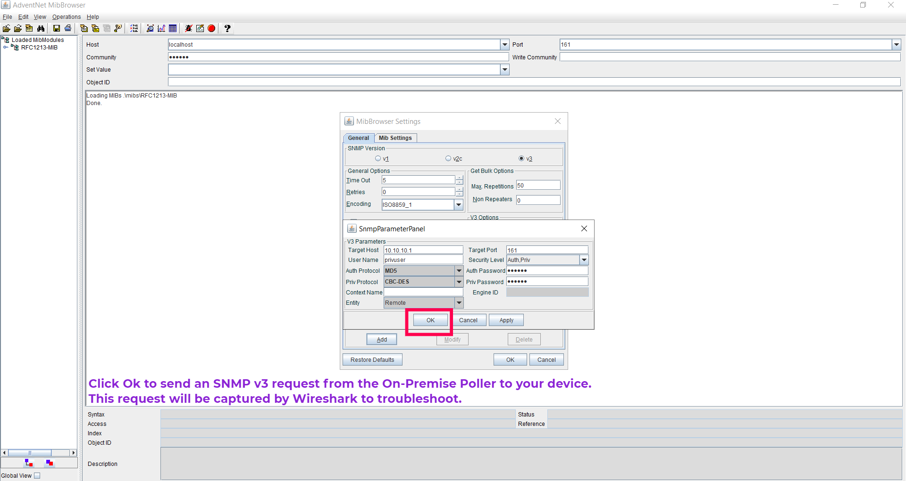Expand the Encoding ISO8859_1 dropdown

458,205
